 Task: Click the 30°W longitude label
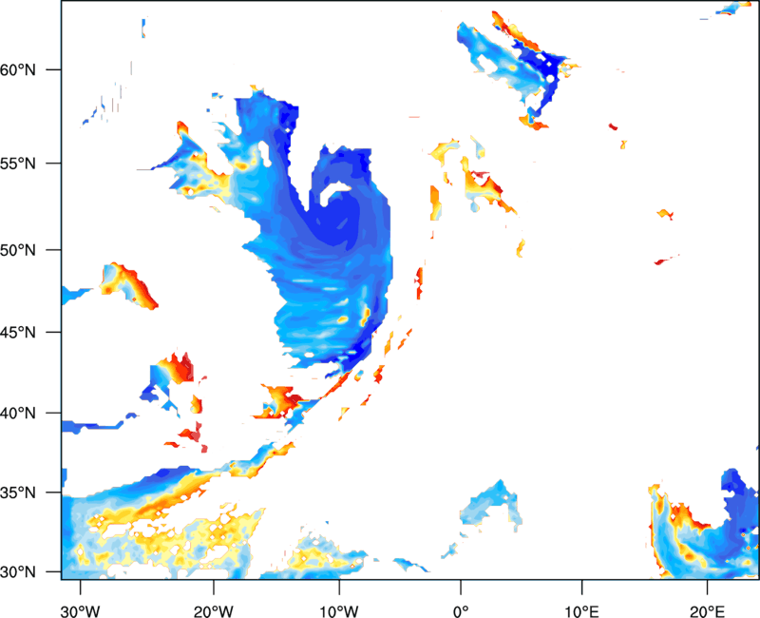tap(80, 611)
